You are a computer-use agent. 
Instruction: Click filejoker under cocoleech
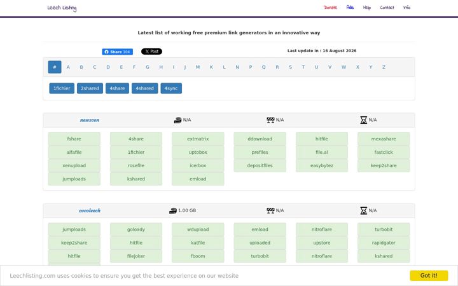coord(136,256)
